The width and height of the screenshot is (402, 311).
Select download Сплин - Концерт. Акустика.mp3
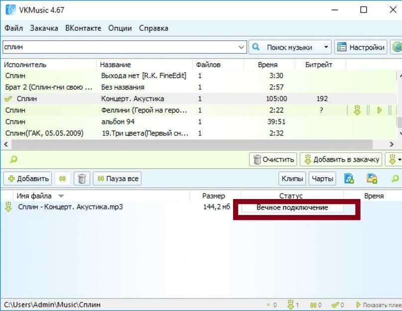point(70,207)
